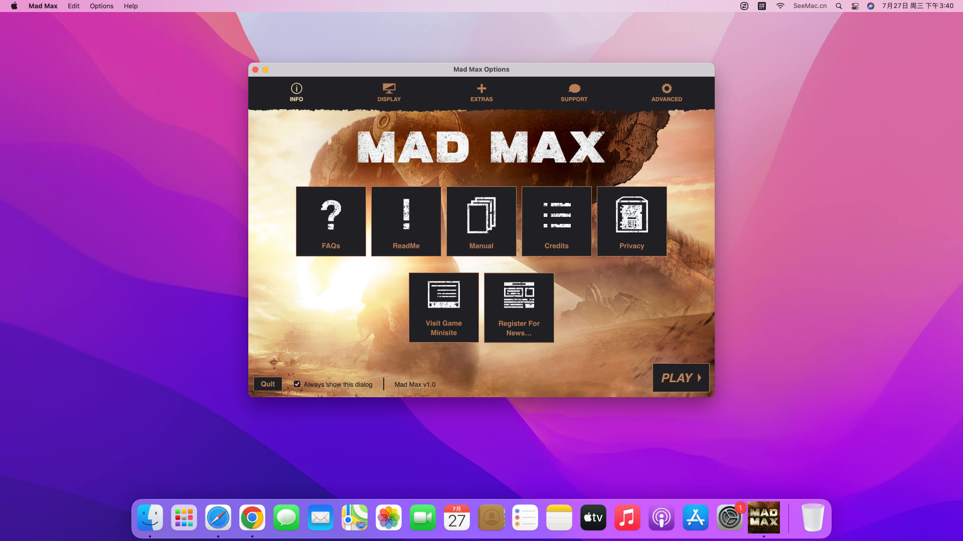Open Calendar from the Dock
This screenshot has height=541, width=963.
pyautogui.click(x=457, y=518)
